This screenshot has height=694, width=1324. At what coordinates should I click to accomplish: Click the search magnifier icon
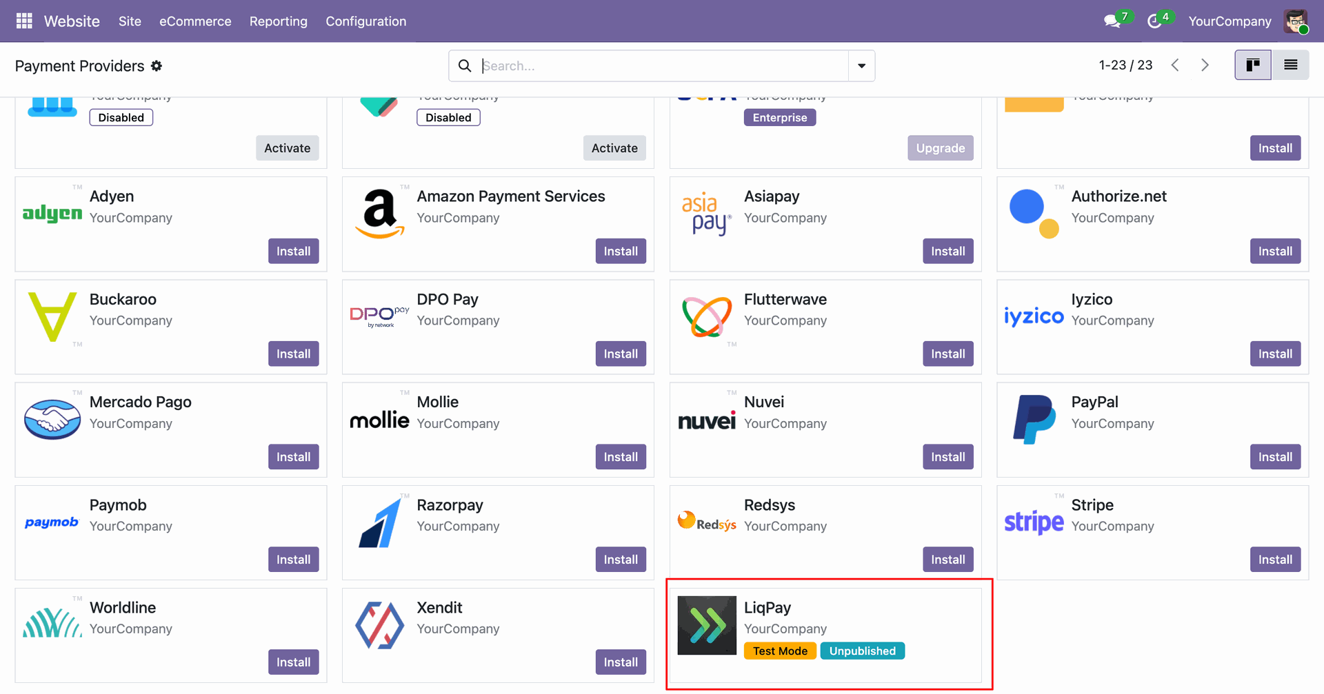pyautogui.click(x=465, y=66)
